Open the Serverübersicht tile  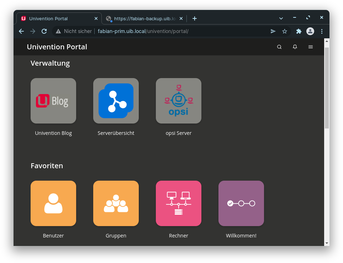116,101
